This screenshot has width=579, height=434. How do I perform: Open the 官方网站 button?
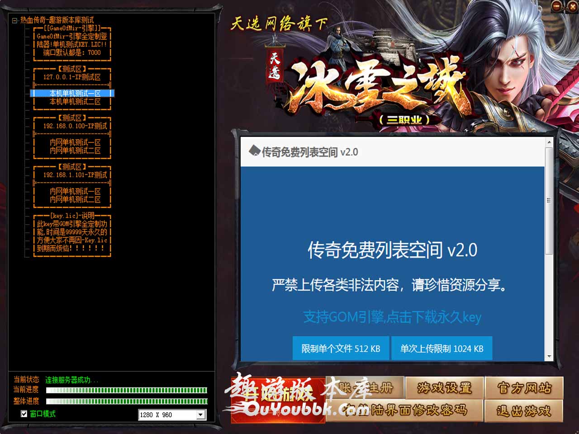point(524,388)
